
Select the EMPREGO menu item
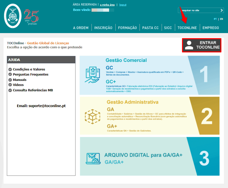(x=210, y=28)
